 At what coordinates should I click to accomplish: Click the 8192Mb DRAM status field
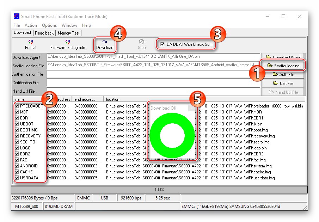59,206
